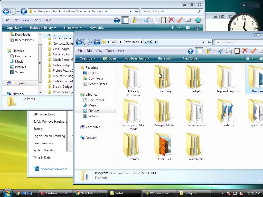Click Paste clipboard icon in Vista7 toolbar

coord(237,51)
